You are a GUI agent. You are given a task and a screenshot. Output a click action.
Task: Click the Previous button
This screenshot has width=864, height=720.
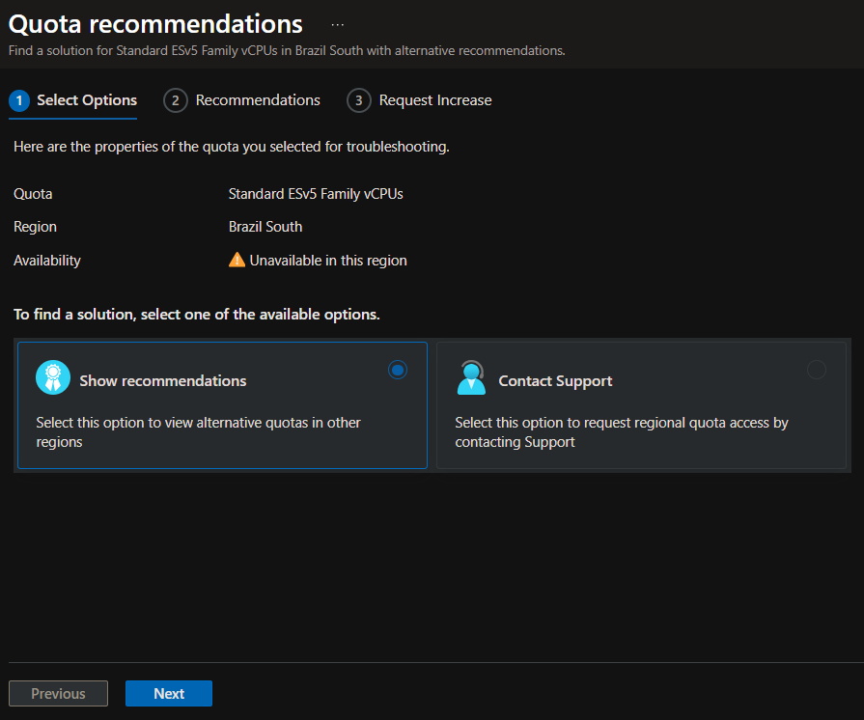(59, 693)
